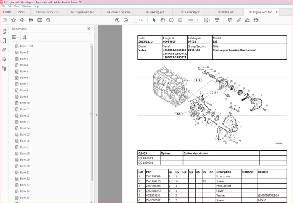Open the Find text magnifier

click(48, 20)
